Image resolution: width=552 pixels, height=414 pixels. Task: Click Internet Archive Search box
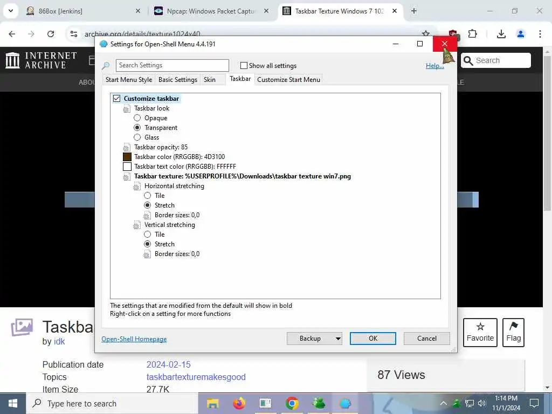point(496,60)
